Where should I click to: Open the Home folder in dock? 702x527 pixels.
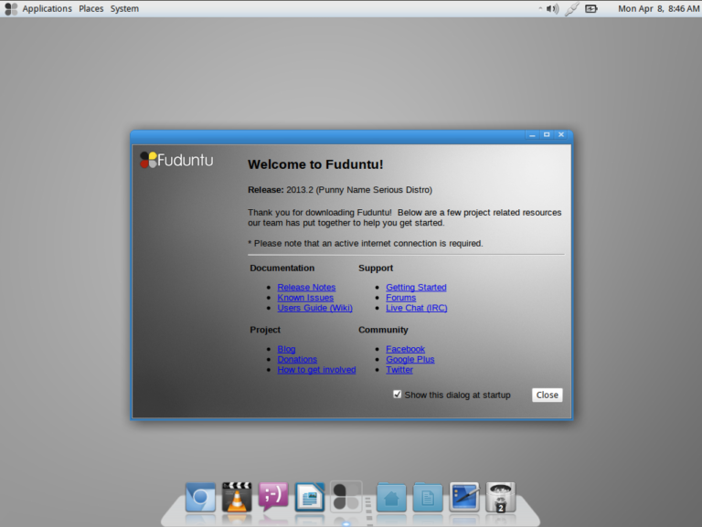[x=391, y=497]
